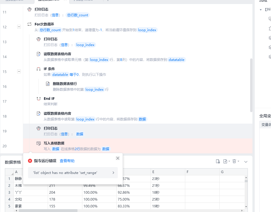Close the 指令运行错误 error popup
This screenshot has height=212, width=271.
coord(118,158)
